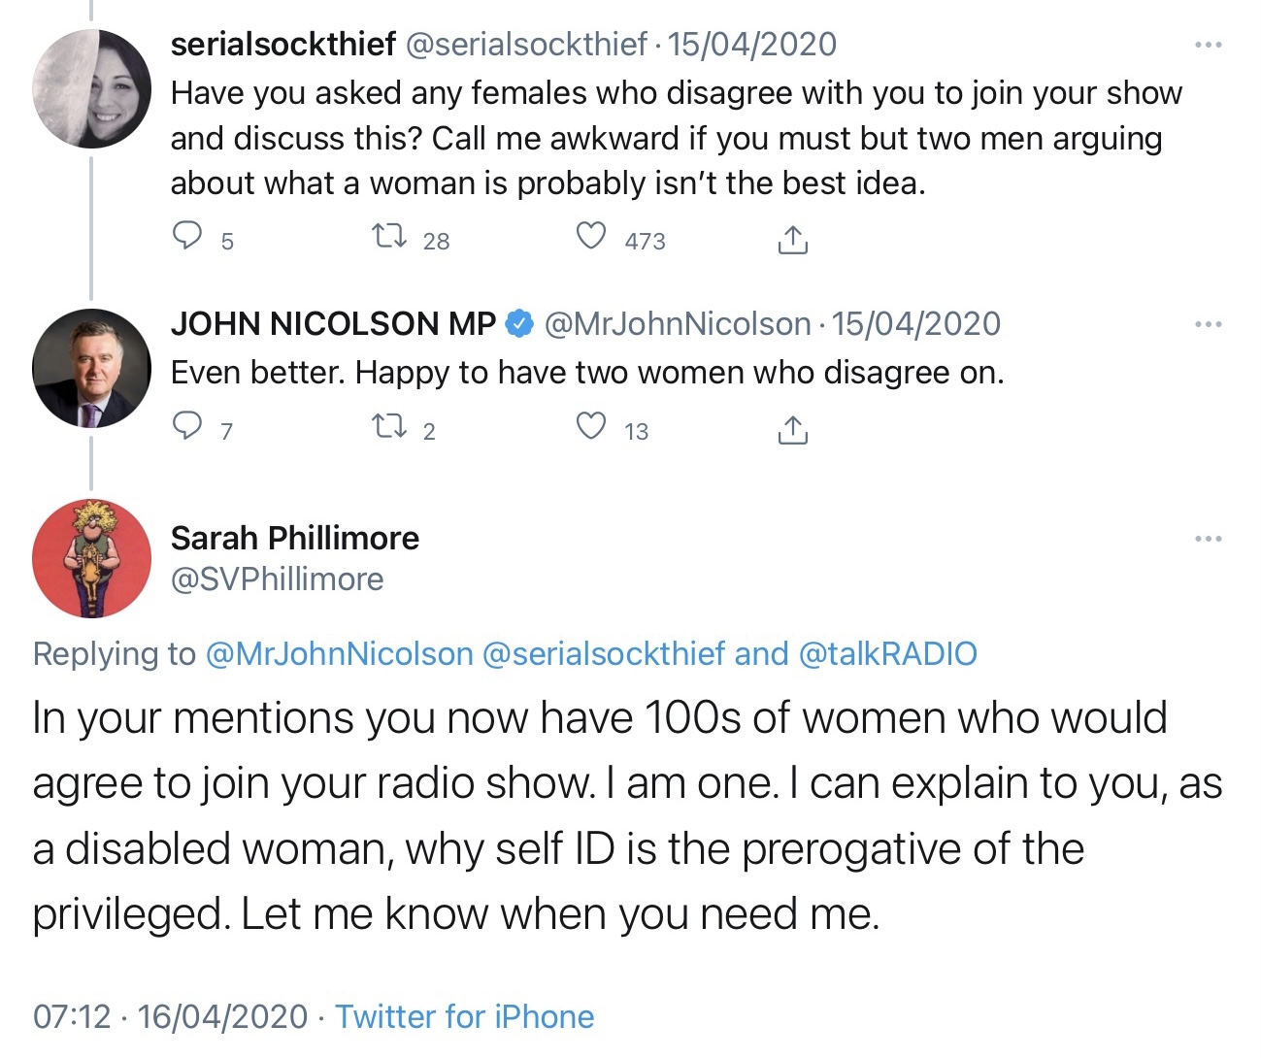This screenshot has width=1261, height=1058.
Task: Retweet John Nicolson's tweet
Action: 390,427
